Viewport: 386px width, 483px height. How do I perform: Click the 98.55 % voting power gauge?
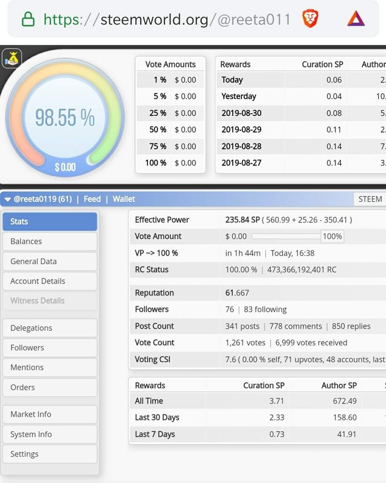pyautogui.click(x=65, y=118)
